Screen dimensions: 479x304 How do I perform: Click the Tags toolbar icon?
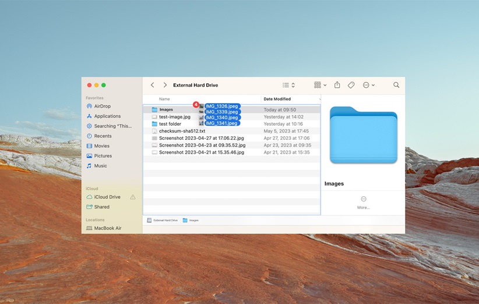(351, 85)
